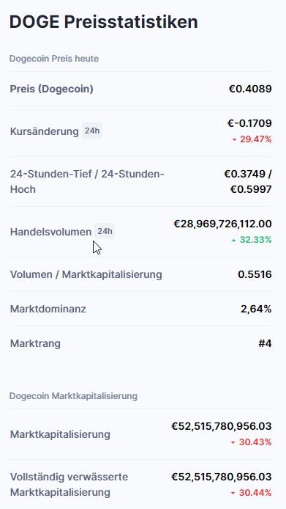Viewport: 286px width, 509px height.
Task: Click the Marktrang value #4
Action: [x=266, y=343]
